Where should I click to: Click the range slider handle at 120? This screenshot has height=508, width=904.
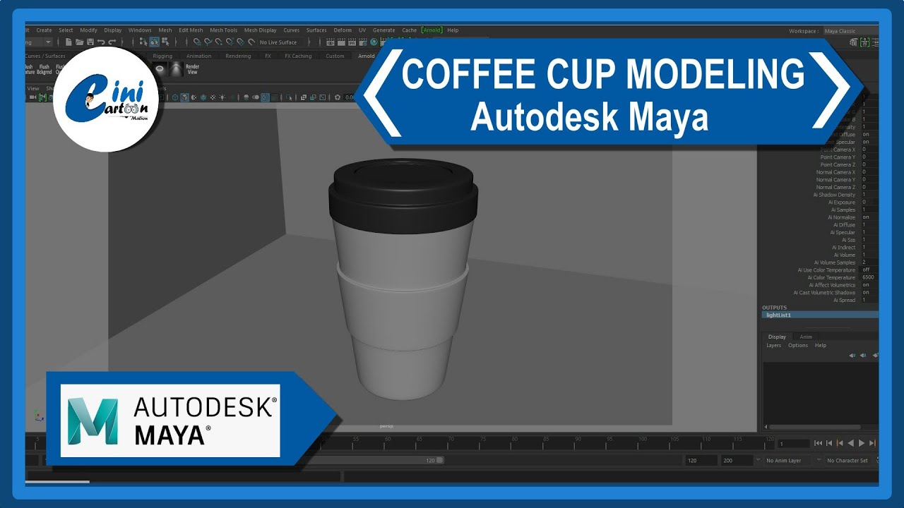tap(439, 461)
